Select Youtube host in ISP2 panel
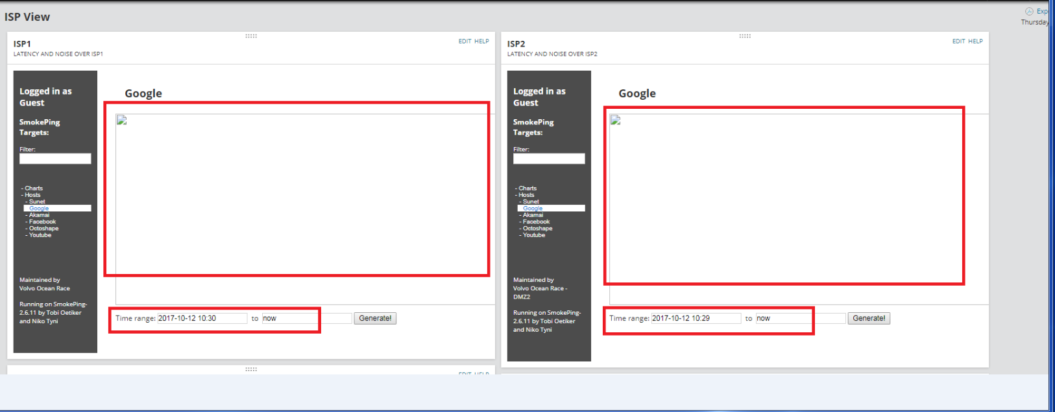1055x412 pixels. click(x=534, y=235)
